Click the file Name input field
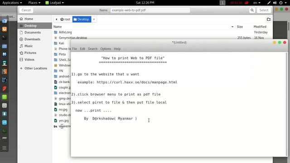 [x=150, y=10]
